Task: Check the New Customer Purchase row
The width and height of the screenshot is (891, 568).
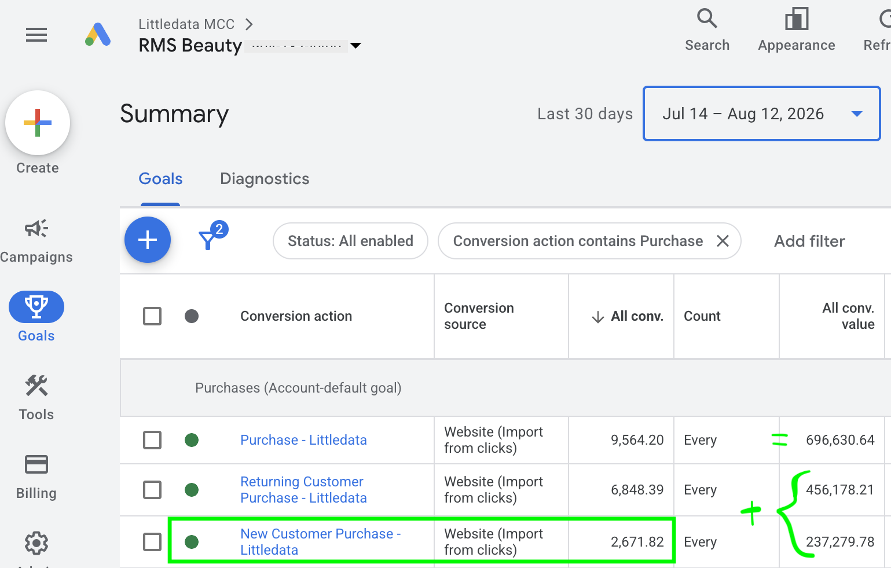Action: [152, 542]
